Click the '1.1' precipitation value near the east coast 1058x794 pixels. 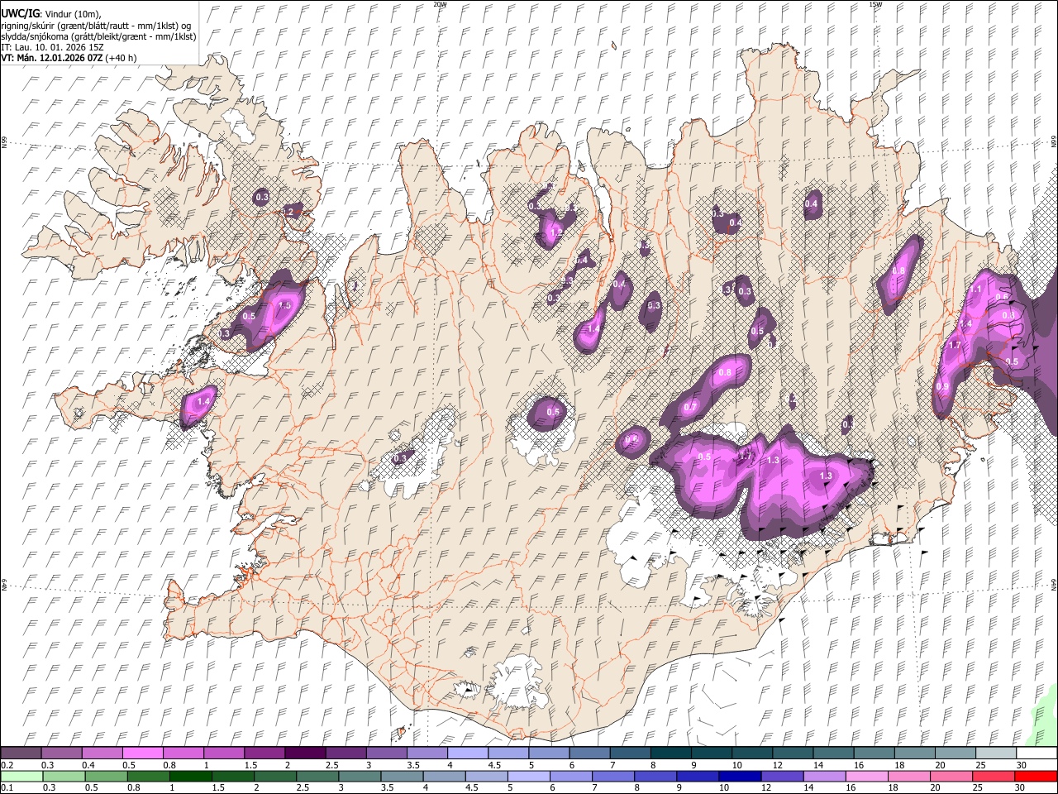976,289
